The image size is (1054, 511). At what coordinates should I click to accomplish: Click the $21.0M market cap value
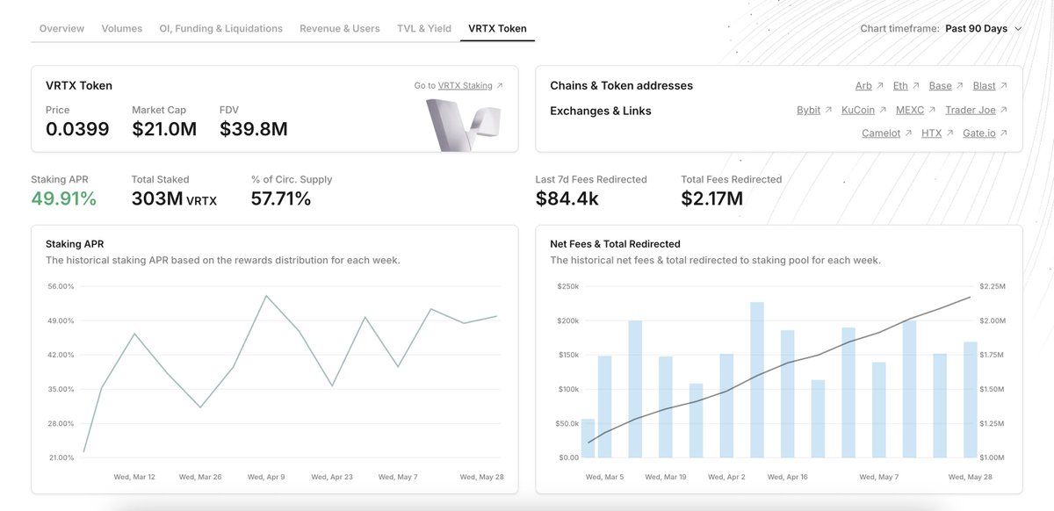(164, 130)
